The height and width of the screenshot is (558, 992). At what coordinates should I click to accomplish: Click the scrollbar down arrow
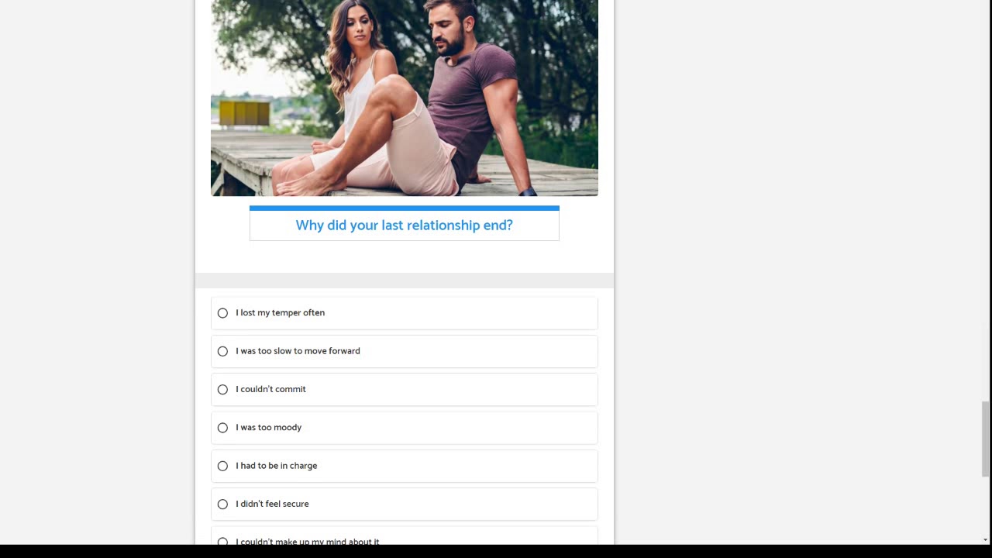click(986, 539)
